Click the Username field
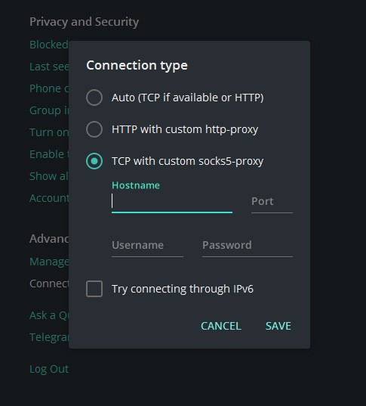The image size is (366, 406). (147, 246)
